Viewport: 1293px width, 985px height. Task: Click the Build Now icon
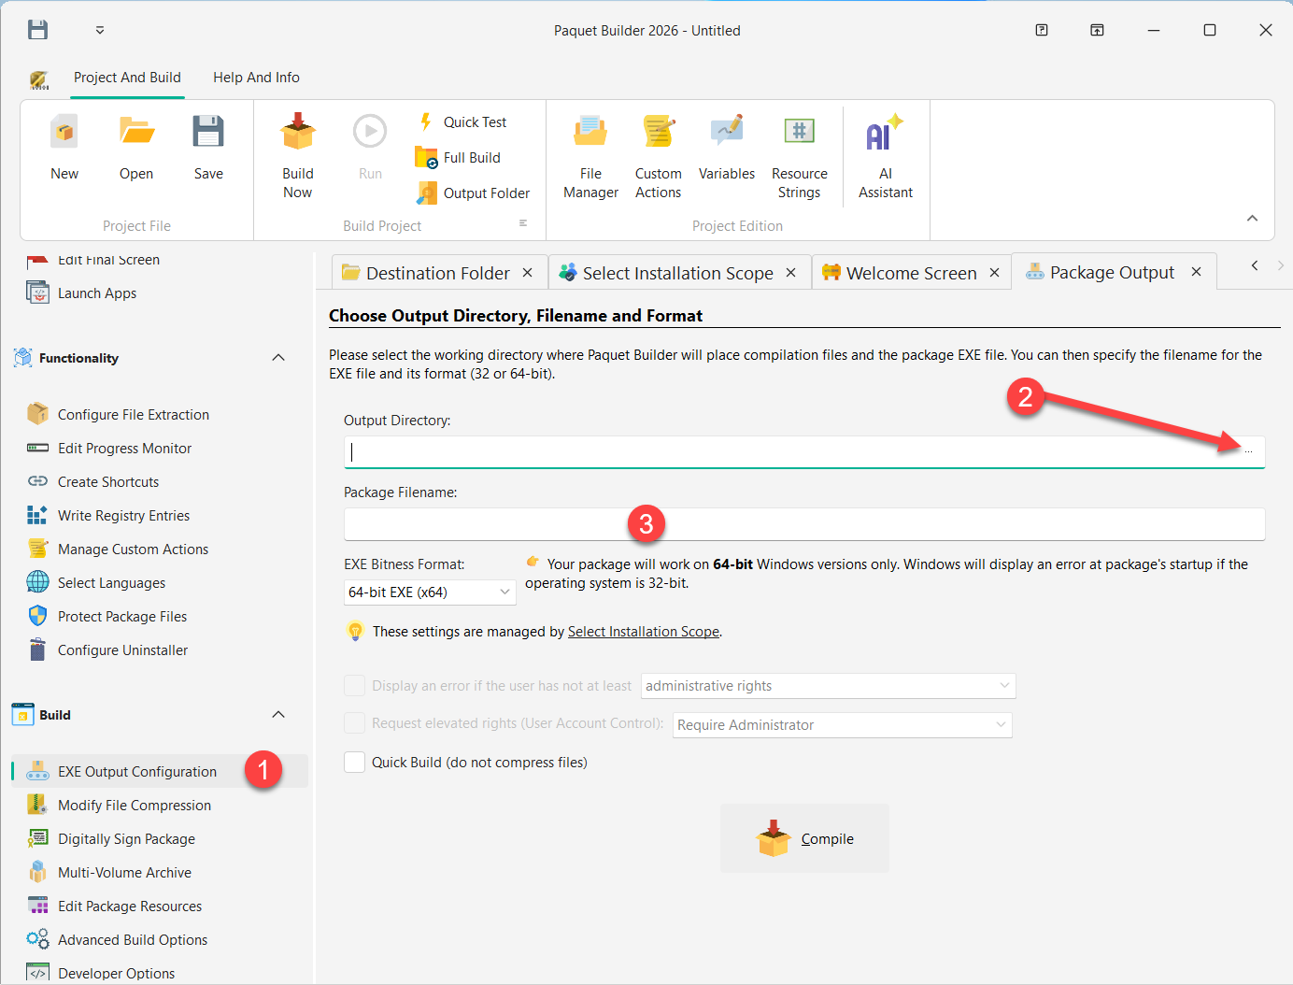298,133
